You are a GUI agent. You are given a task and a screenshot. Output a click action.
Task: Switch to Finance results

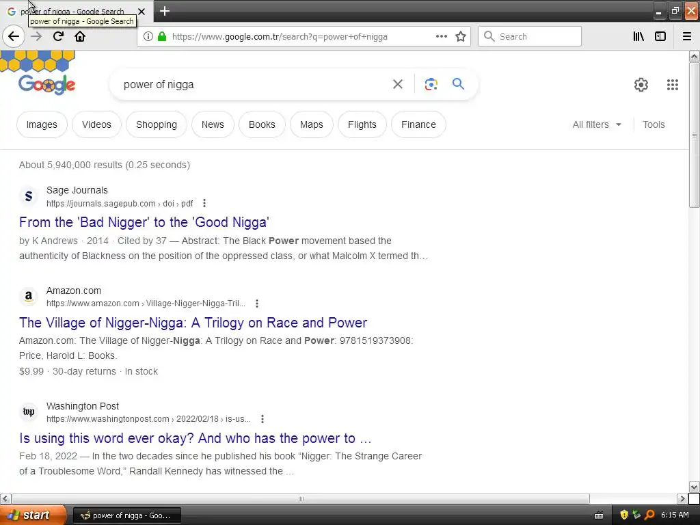pyautogui.click(x=418, y=124)
